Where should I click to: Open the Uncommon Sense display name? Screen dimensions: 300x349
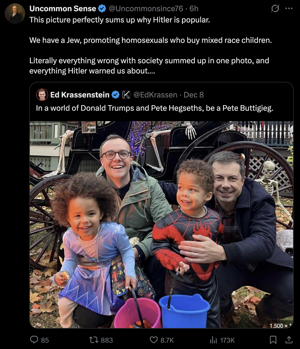(63, 8)
